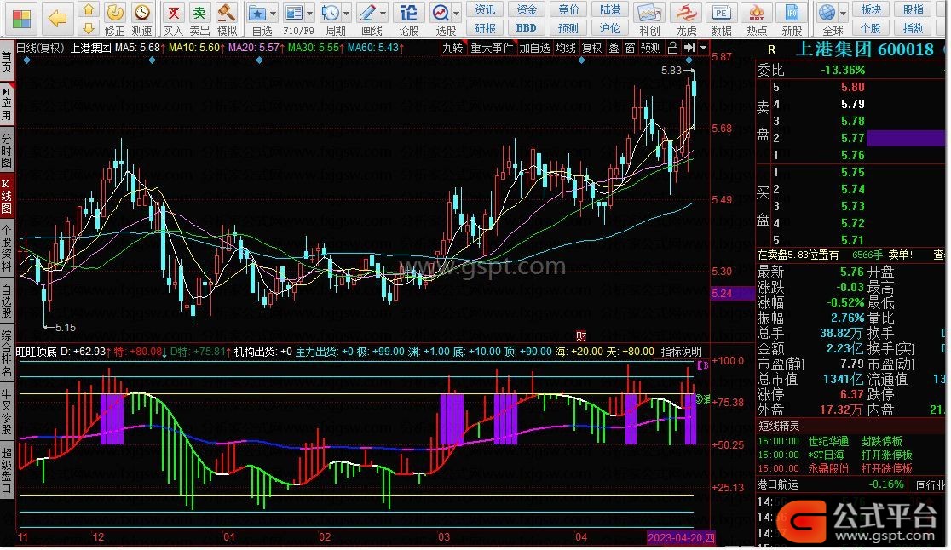Open 模拟 simulated trading gavel icon
Viewport: 951px width, 550px height.
[x=227, y=19]
